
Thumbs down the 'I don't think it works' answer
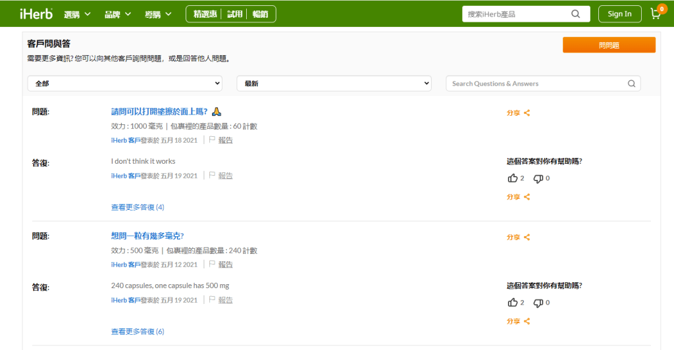pyautogui.click(x=538, y=178)
